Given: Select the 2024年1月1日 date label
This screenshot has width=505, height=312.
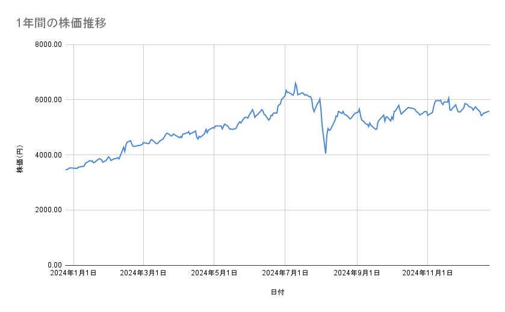Looking at the screenshot, I should [72, 274].
